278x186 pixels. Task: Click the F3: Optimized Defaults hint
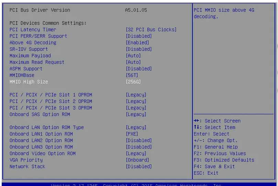(x=224, y=160)
